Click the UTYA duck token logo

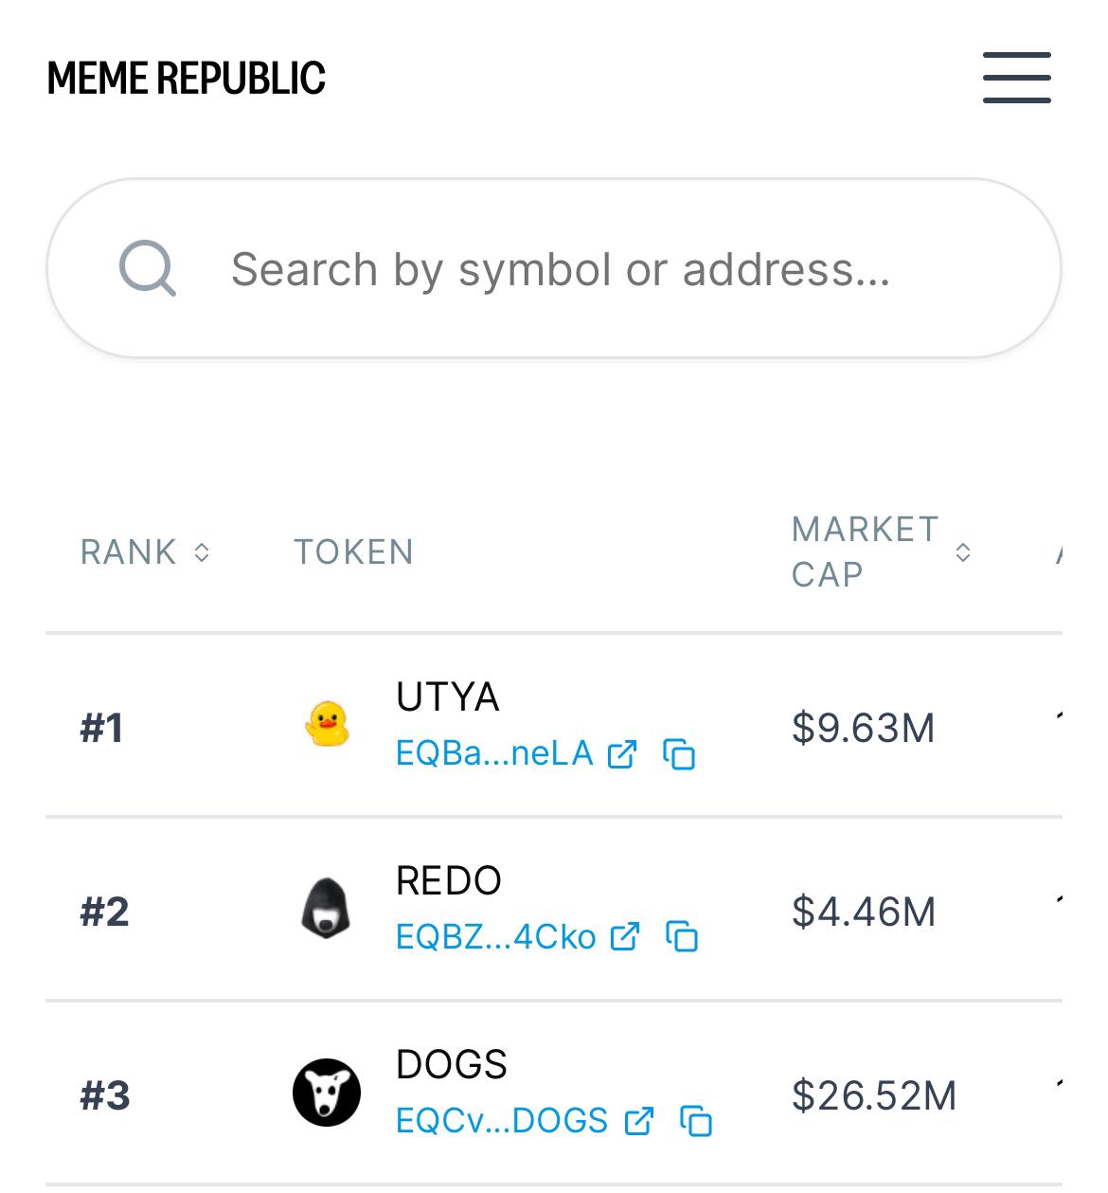(327, 725)
